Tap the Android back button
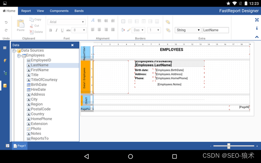 [86, 156]
